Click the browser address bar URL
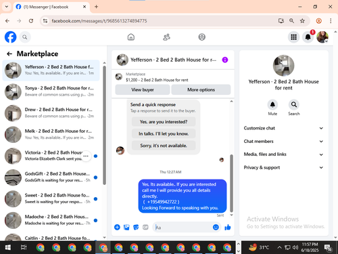The width and height of the screenshot is (338, 254). click(x=99, y=21)
